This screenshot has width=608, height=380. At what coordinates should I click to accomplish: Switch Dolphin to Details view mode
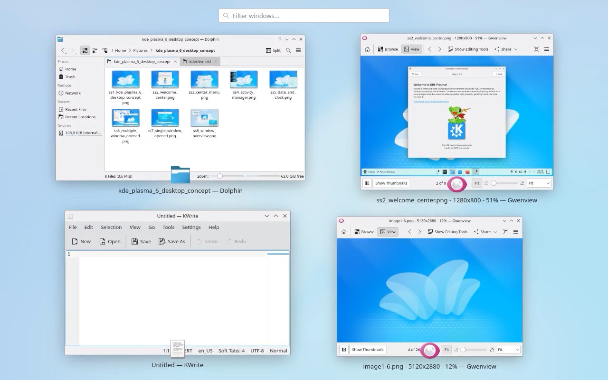tap(105, 50)
